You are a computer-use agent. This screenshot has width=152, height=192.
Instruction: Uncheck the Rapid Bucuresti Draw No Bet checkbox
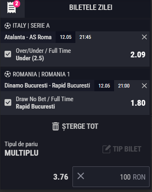[8, 102]
